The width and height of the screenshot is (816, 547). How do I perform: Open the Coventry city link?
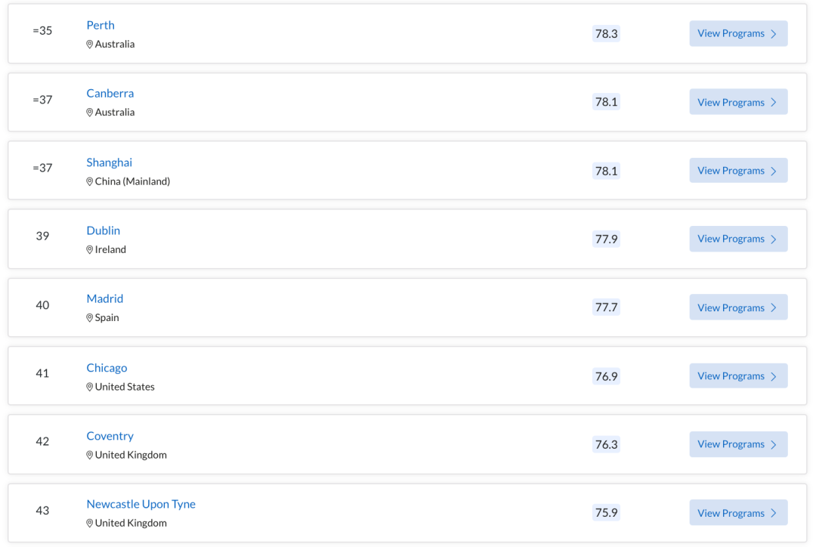(110, 436)
